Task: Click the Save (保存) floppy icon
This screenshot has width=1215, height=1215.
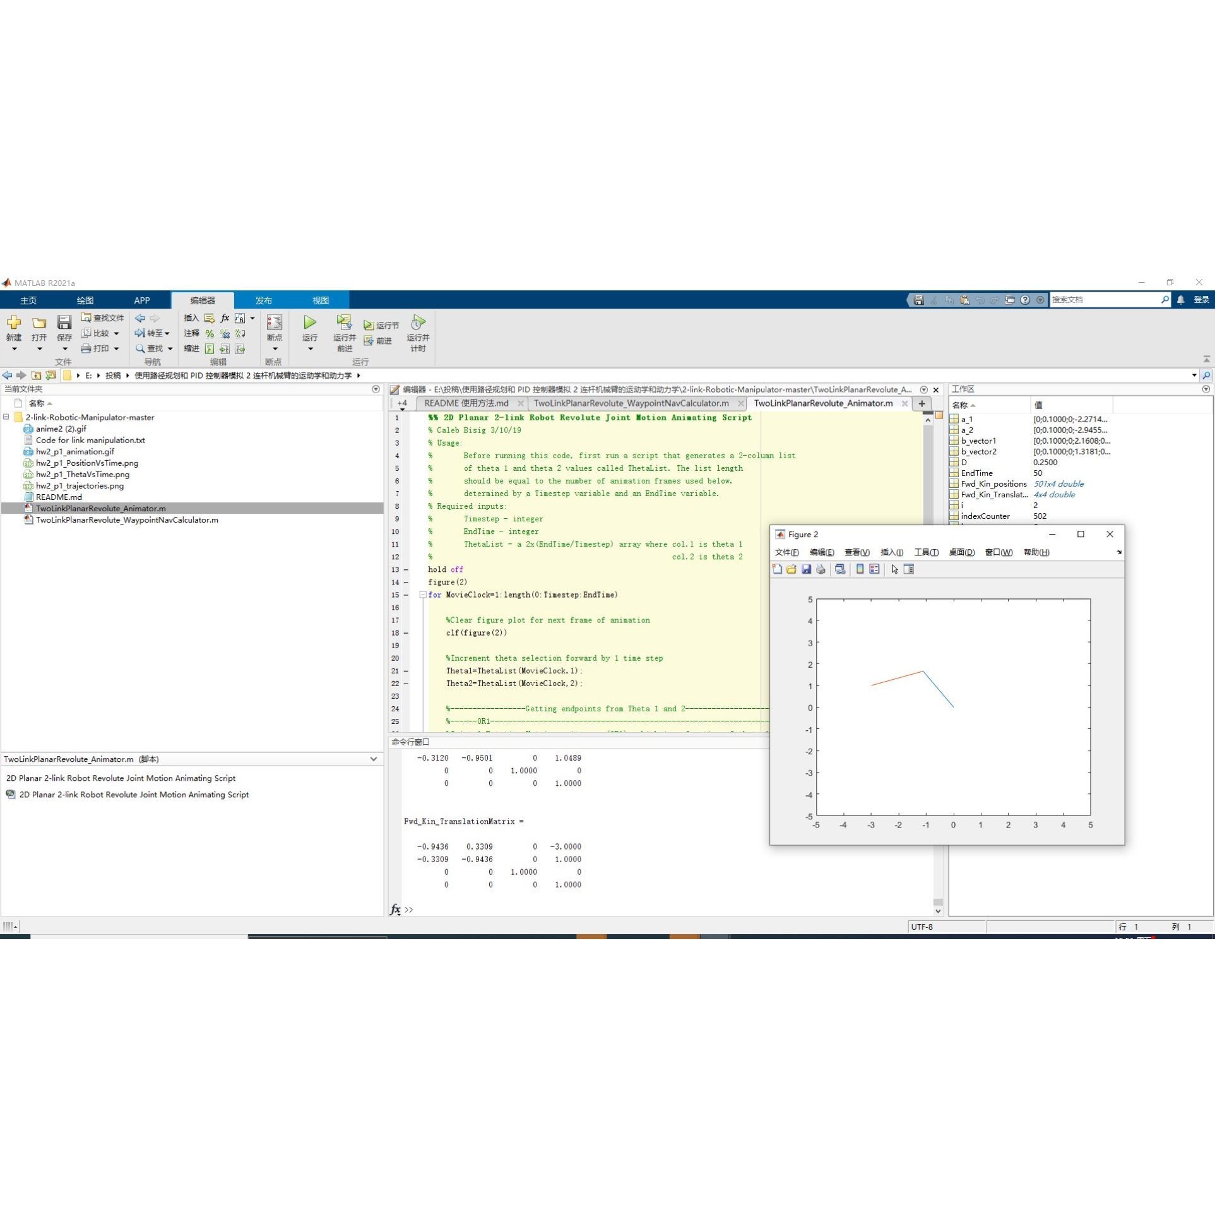Action: (x=64, y=323)
